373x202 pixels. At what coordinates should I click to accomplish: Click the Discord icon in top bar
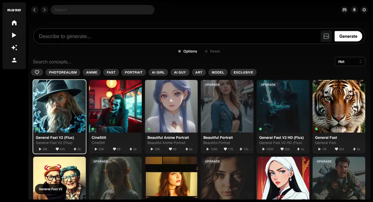pos(344,10)
